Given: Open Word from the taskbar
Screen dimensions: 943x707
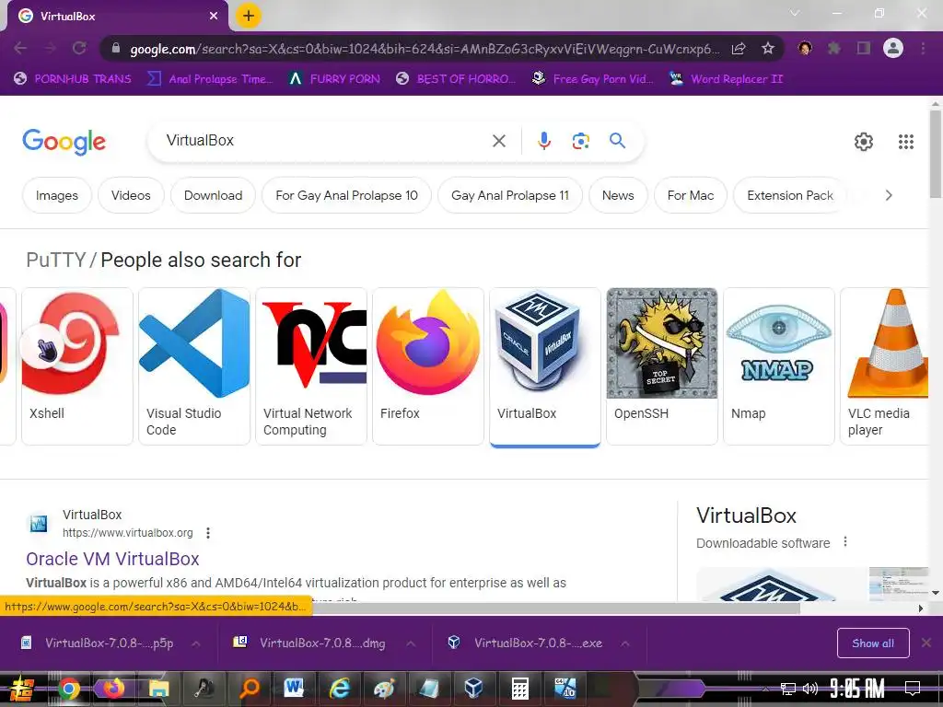Looking at the screenshot, I should (x=294, y=689).
